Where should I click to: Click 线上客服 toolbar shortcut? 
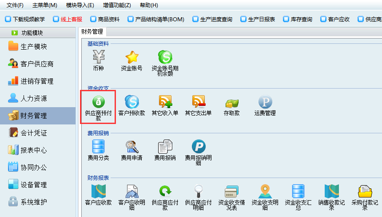click(68, 19)
